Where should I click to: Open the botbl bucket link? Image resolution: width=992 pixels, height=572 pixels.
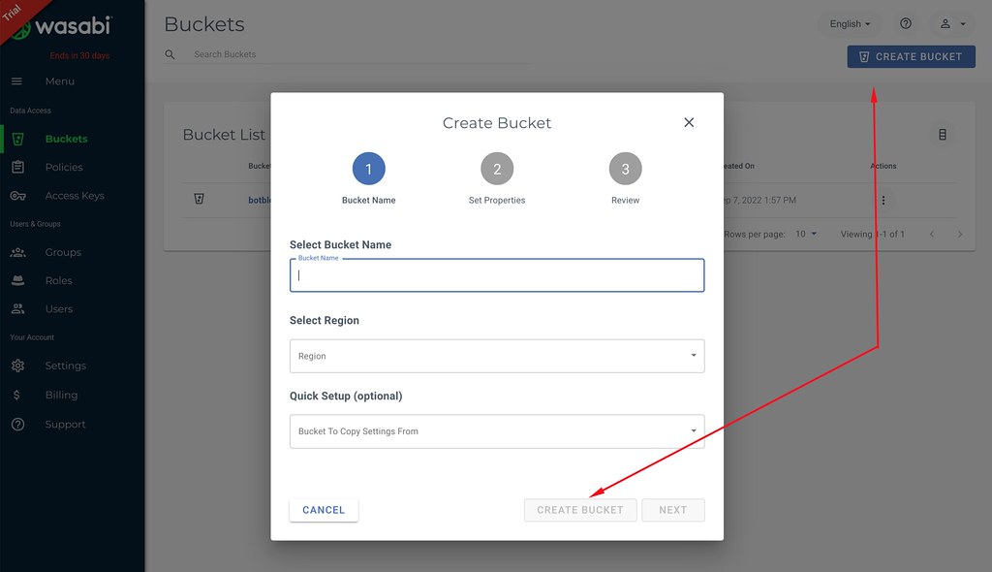point(260,200)
